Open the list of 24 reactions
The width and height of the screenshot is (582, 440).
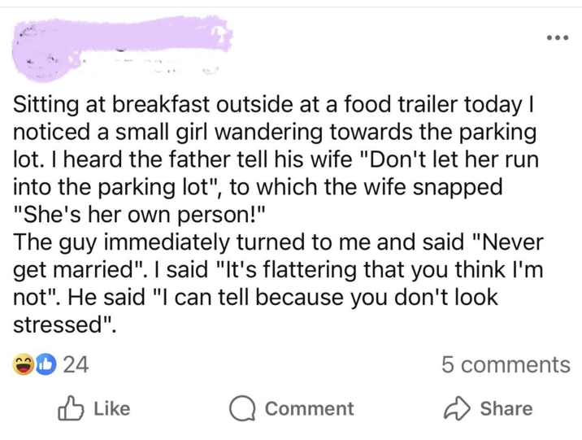click(76, 365)
